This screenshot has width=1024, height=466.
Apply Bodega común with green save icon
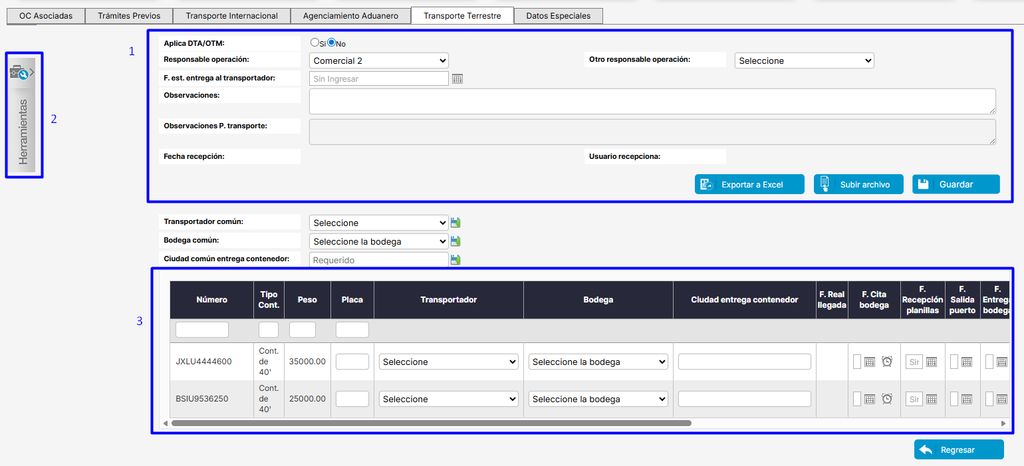455,241
